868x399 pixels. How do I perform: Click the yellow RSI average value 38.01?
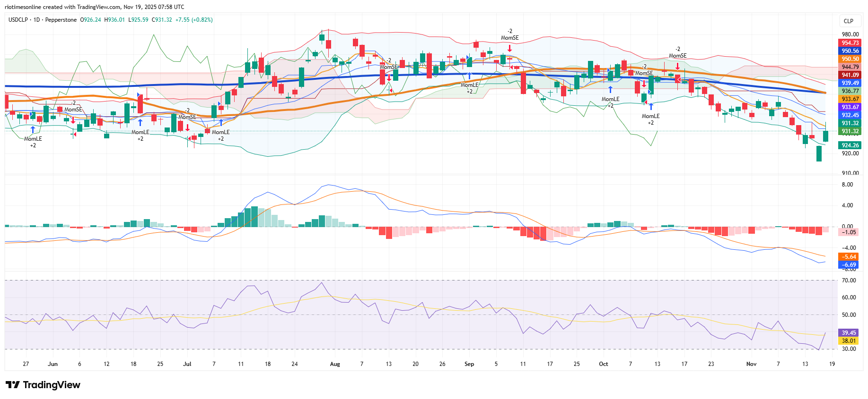pos(849,341)
